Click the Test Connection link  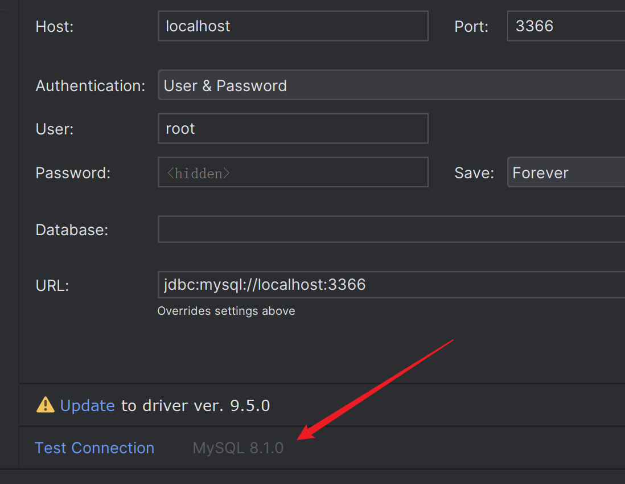(94, 448)
